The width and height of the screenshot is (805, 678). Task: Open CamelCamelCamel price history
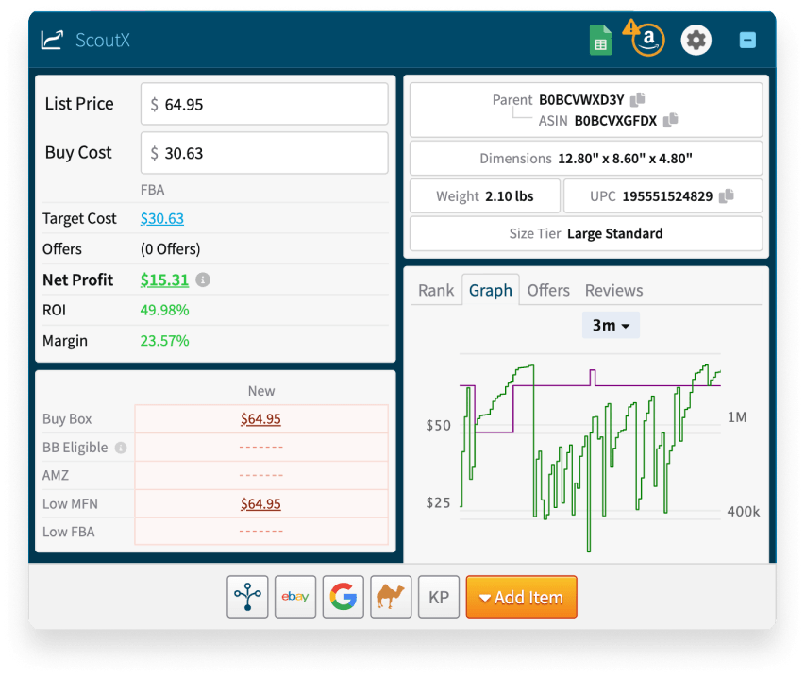click(391, 597)
